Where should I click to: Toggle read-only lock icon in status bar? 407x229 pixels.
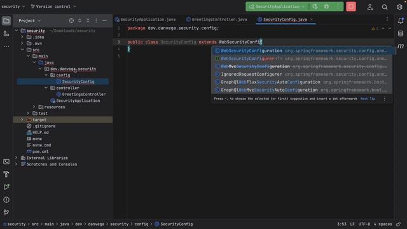[399, 224]
